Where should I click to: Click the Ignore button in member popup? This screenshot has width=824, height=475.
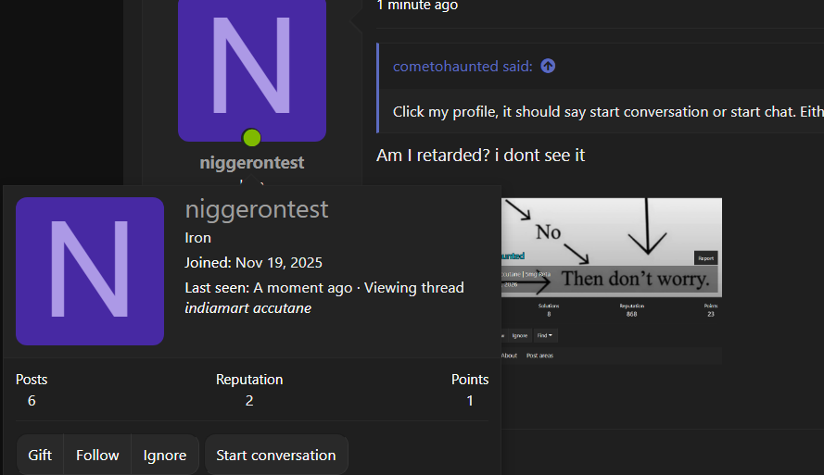click(165, 455)
